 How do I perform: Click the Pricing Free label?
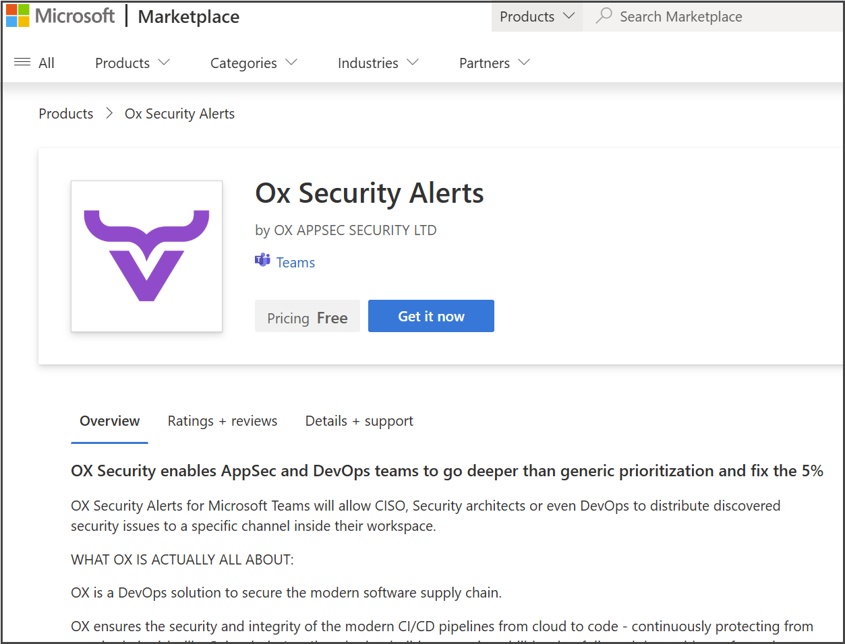307,317
